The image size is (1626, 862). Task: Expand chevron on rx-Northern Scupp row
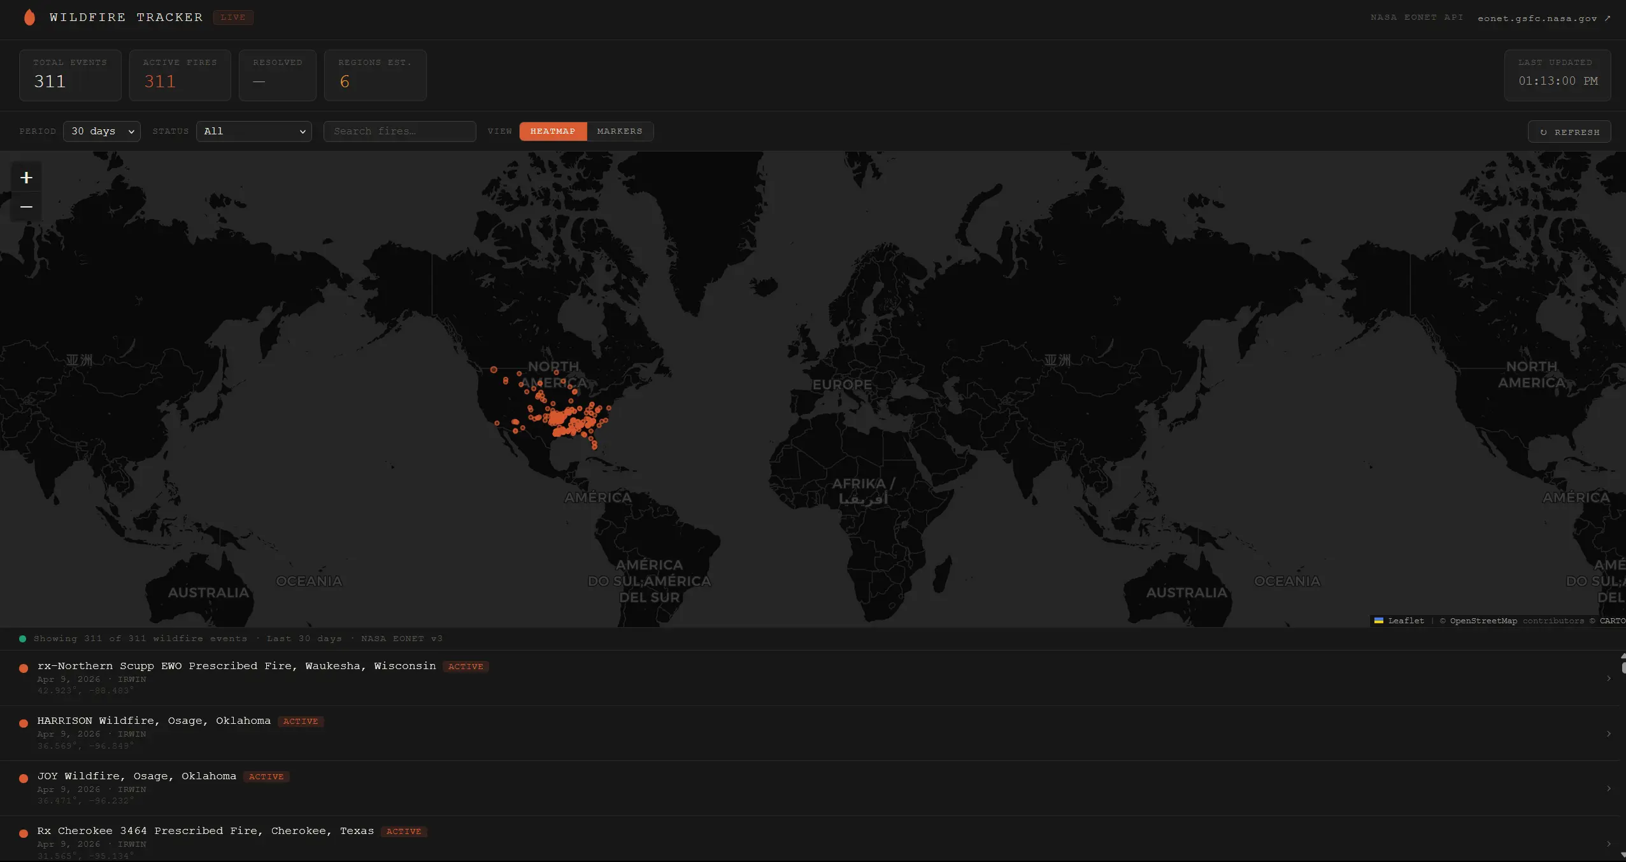coord(1609,679)
